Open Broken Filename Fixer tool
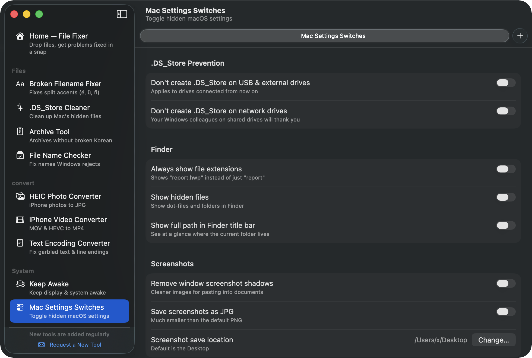 [x=69, y=88]
